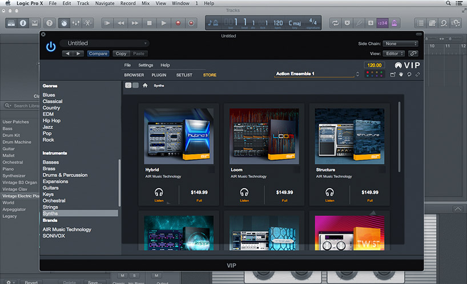The width and height of the screenshot is (467, 284).
Task: Click the Rewind transport button
Action: [121, 23]
